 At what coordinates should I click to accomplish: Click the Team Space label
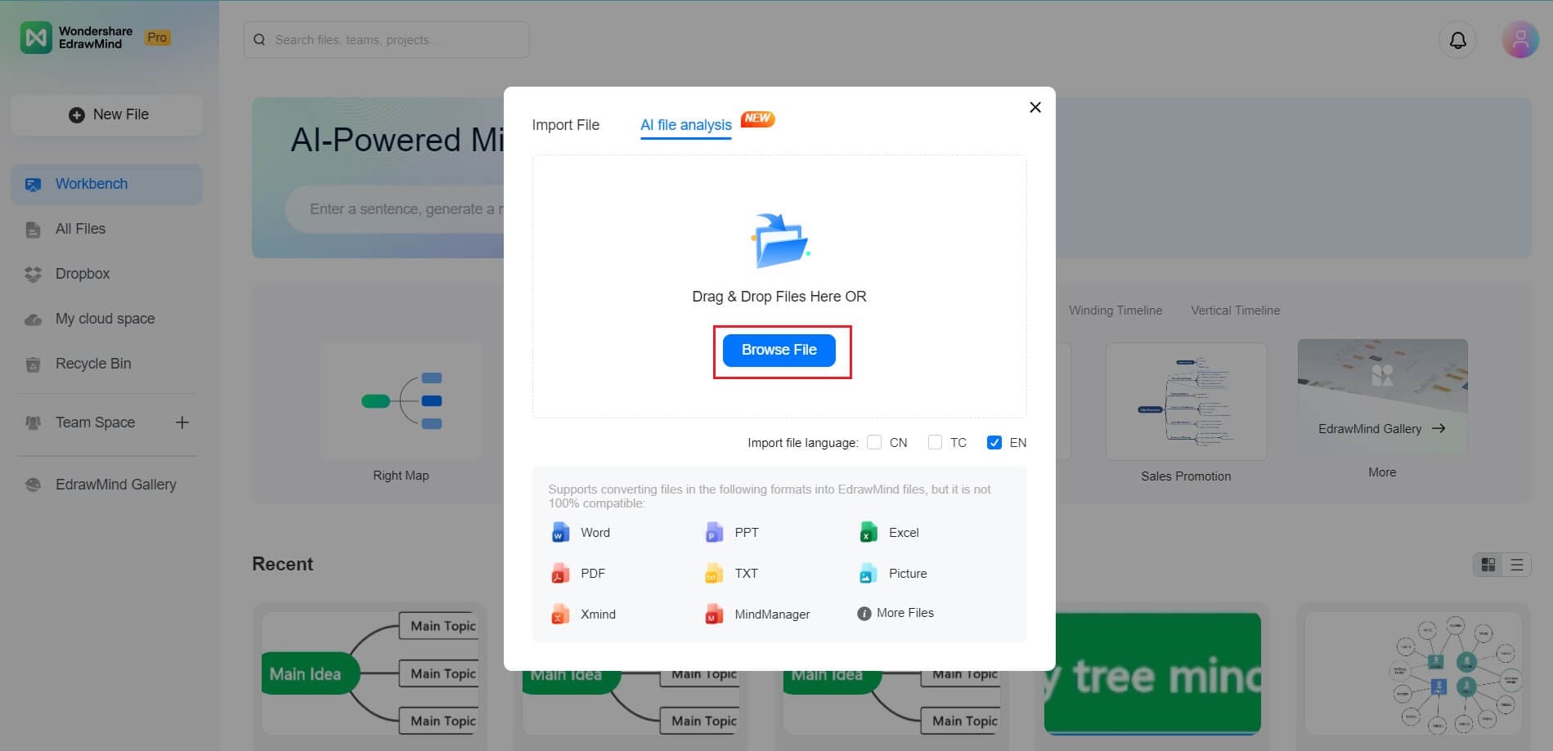tap(95, 422)
